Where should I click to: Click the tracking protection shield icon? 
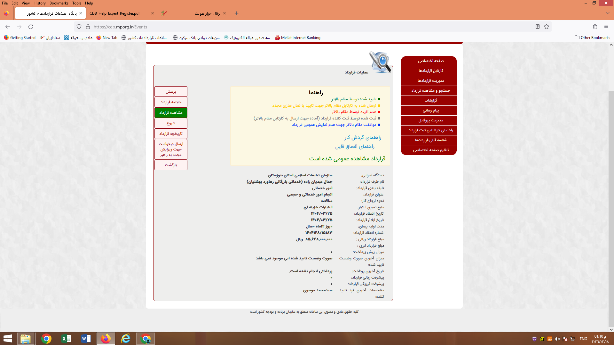click(x=79, y=27)
